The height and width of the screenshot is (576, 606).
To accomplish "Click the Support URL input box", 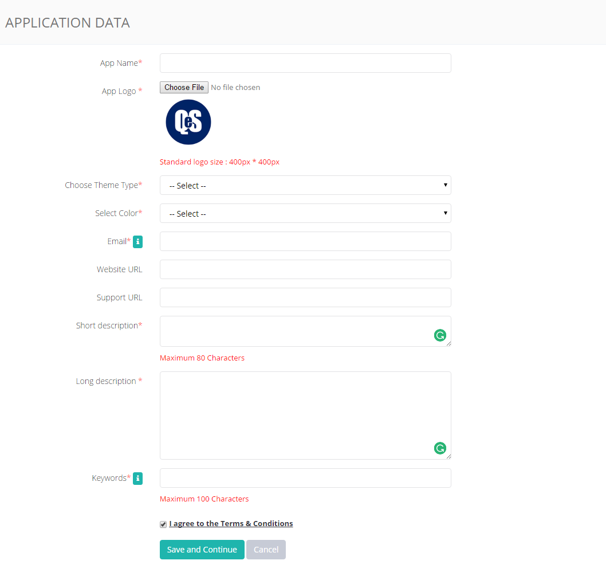I will click(305, 297).
